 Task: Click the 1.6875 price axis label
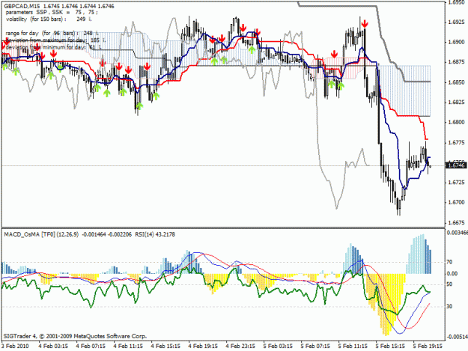tap(456, 62)
